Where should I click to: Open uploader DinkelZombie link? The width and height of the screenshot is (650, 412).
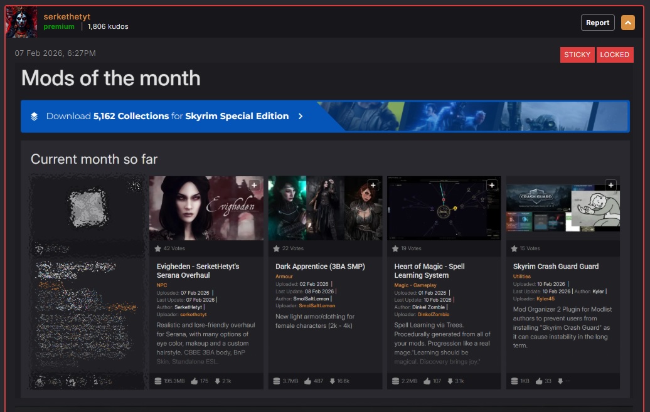[x=433, y=315]
